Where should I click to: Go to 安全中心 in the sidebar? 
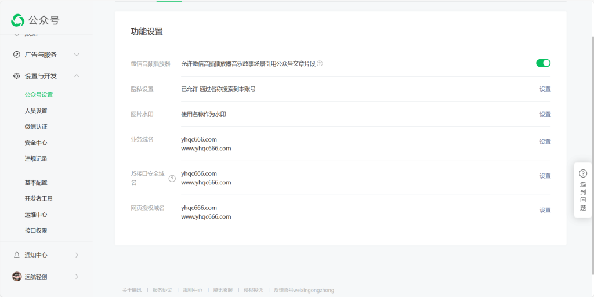click(36, 143)
